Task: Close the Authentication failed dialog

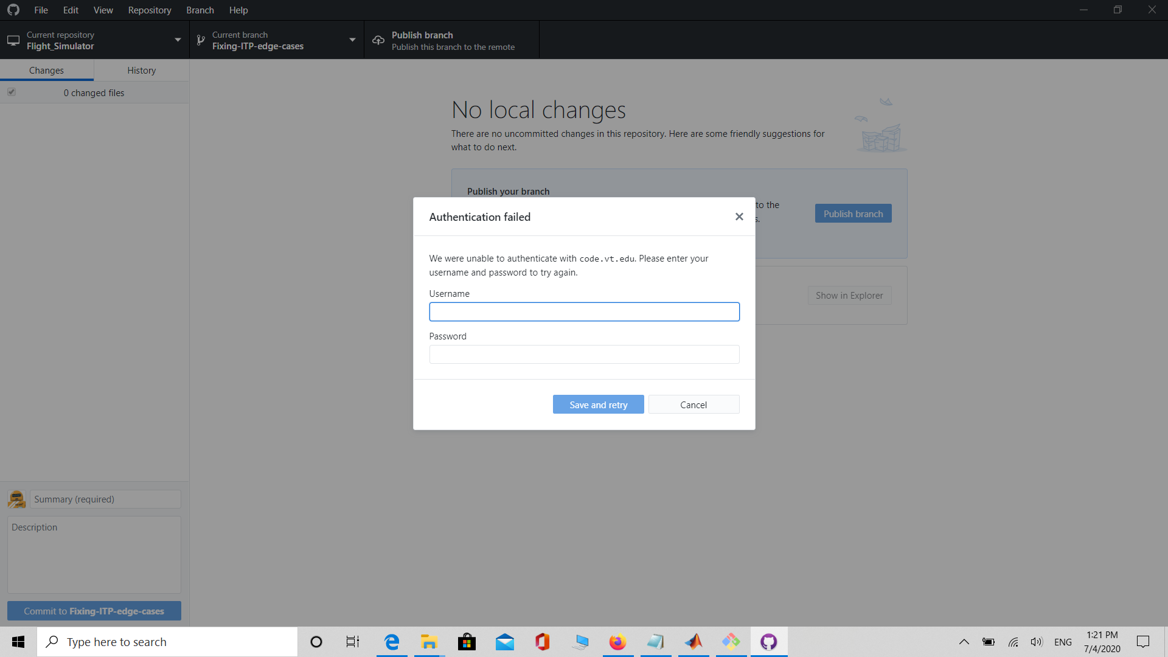Action: 739,217
